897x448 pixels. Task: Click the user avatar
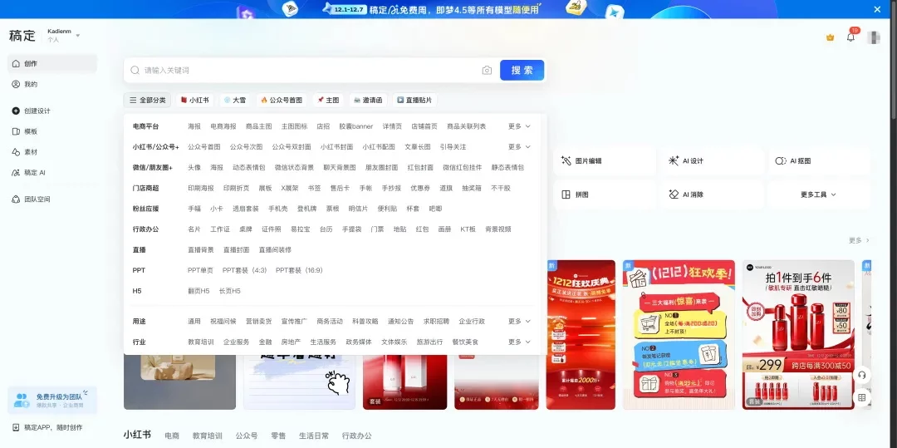[x=874, y=37]
